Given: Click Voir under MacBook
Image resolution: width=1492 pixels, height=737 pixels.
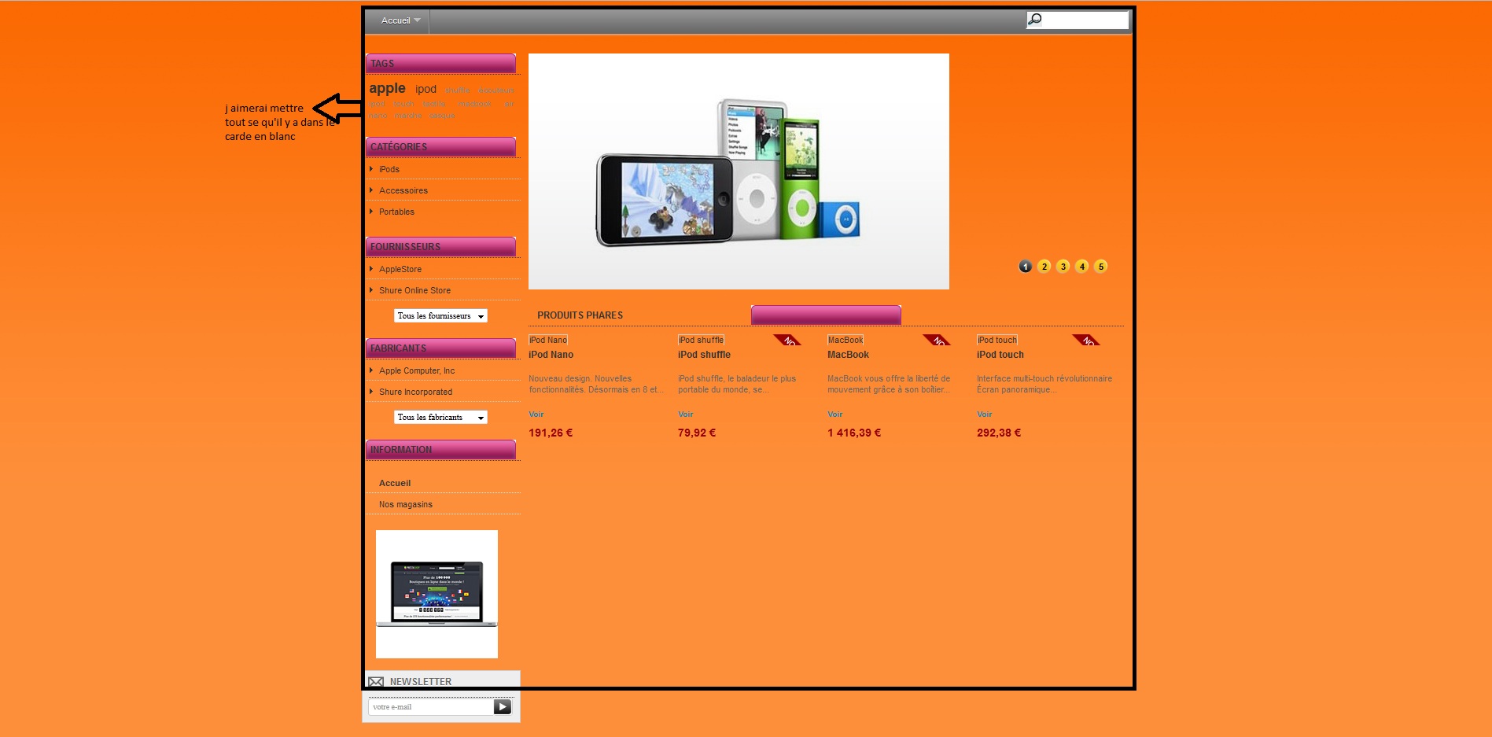Looking at the screenshot, I should (x=835, y=415).
